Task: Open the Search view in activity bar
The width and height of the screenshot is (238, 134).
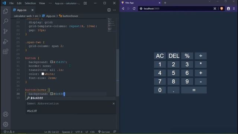Action: coord(6,21)
